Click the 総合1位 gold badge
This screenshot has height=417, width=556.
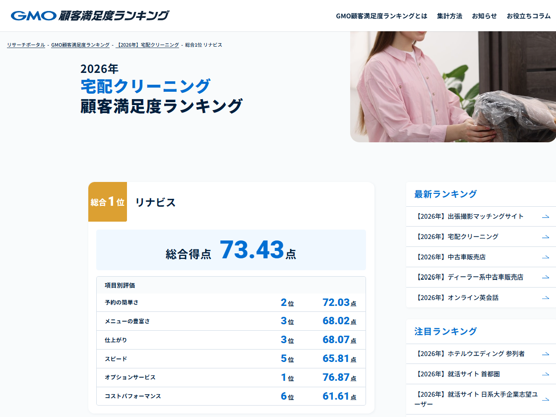[108, 202]
